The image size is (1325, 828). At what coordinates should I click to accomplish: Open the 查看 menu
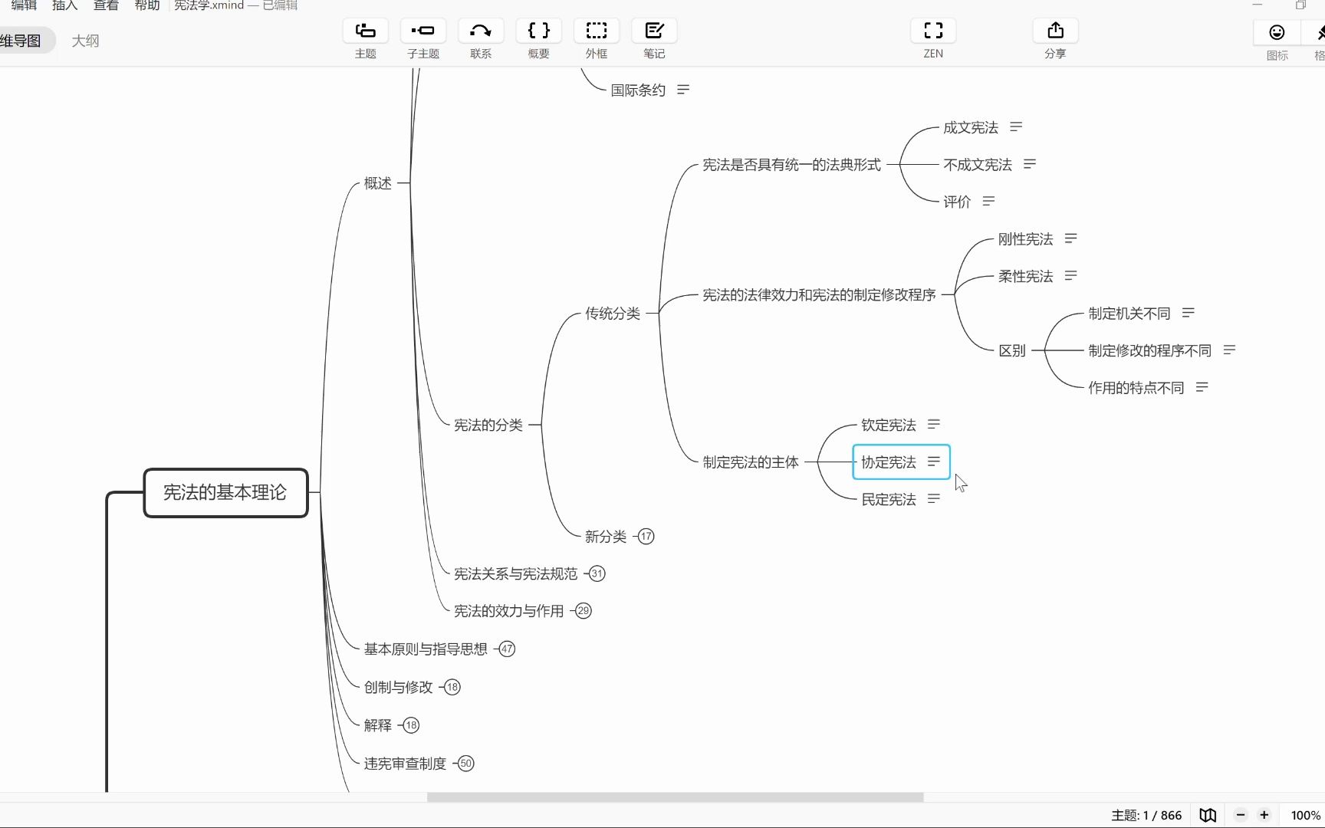pos(106,5)
